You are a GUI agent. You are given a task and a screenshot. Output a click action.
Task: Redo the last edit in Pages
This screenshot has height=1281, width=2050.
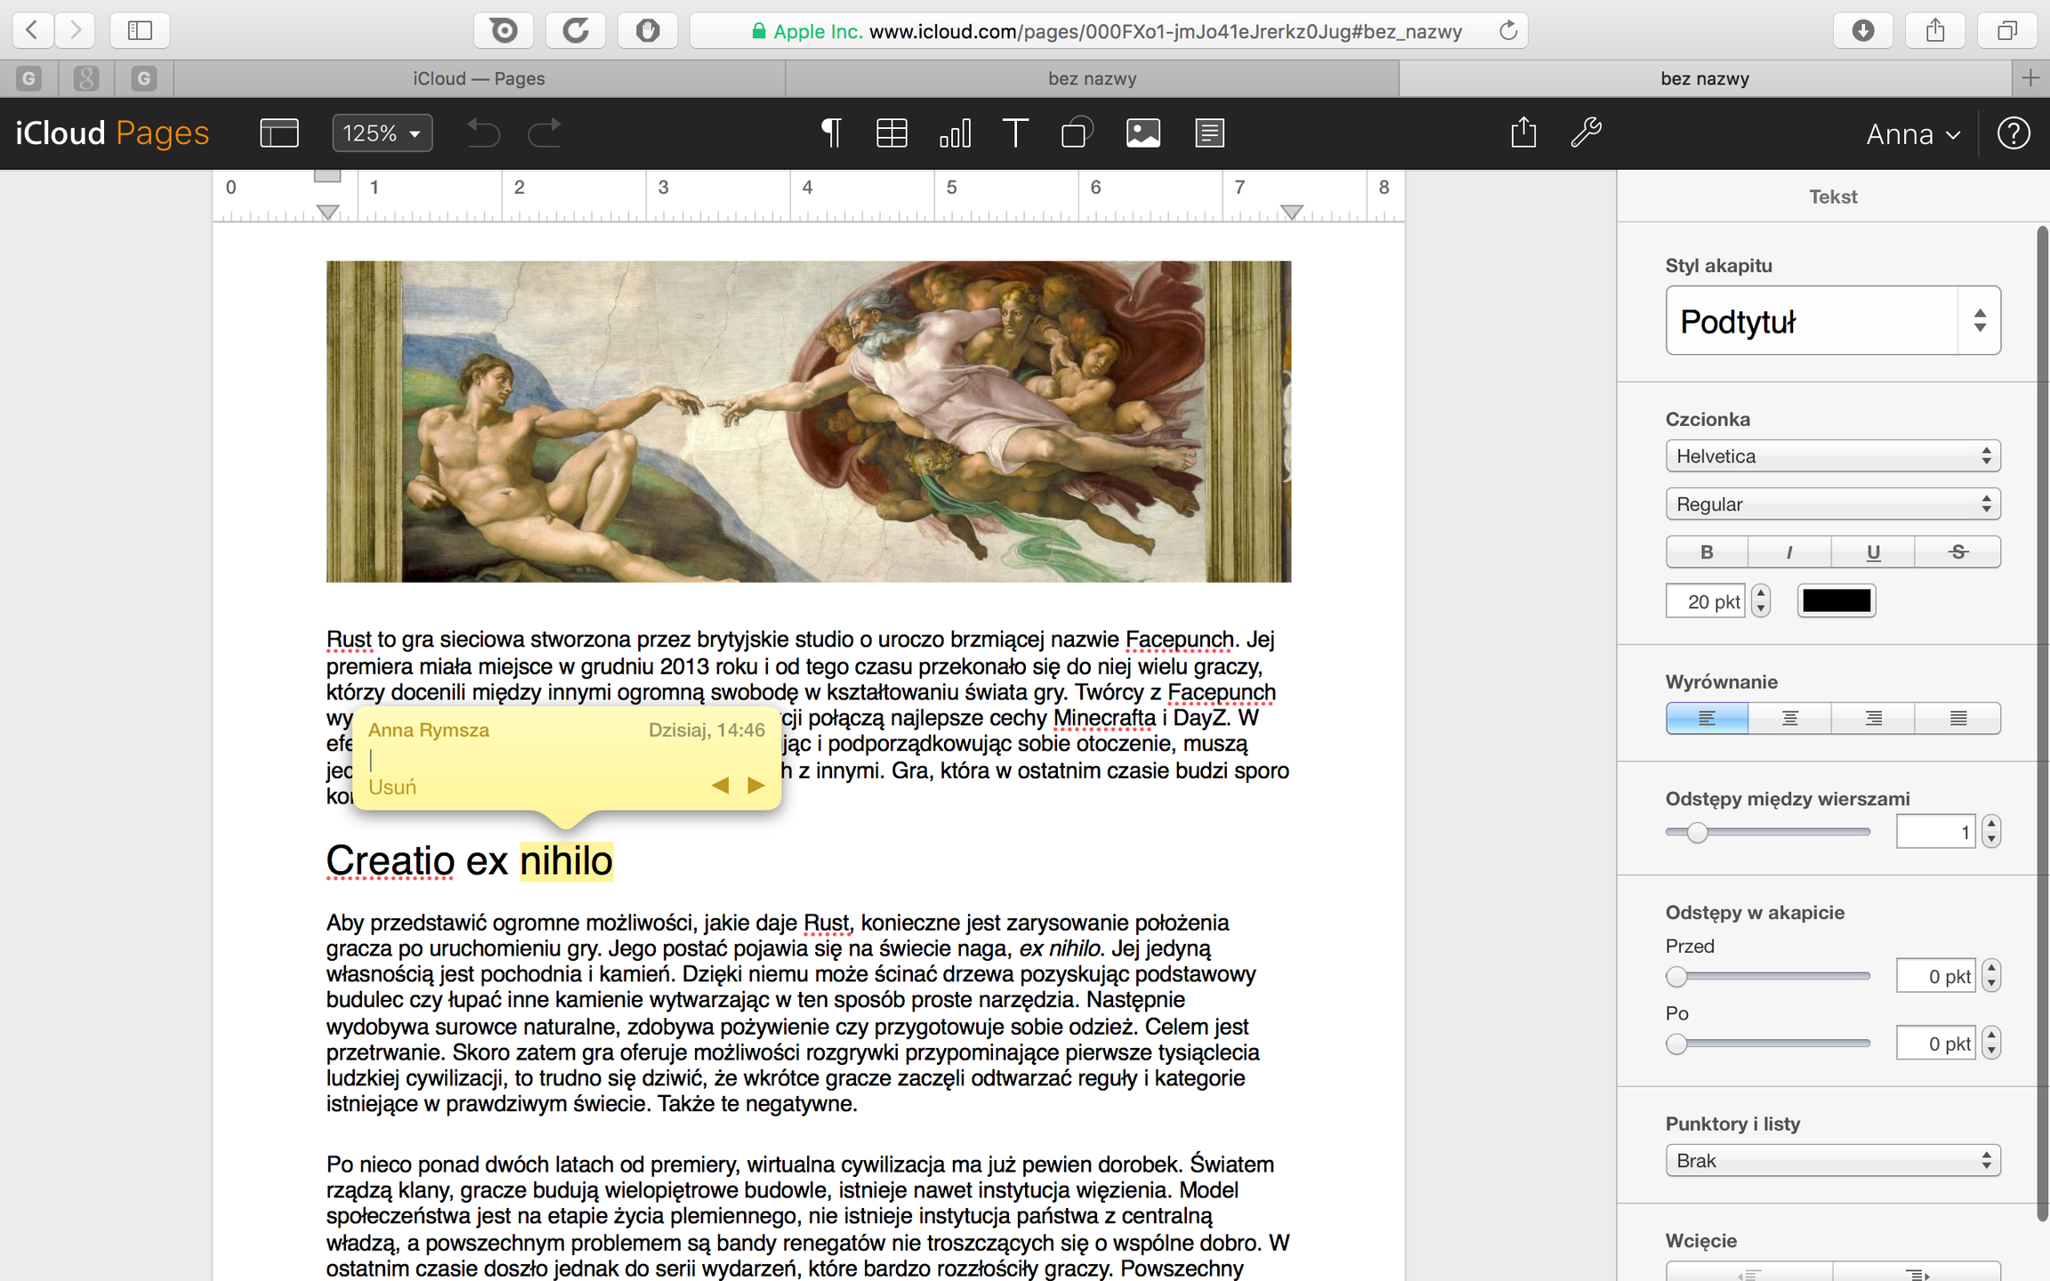click(x=545, y=133)
